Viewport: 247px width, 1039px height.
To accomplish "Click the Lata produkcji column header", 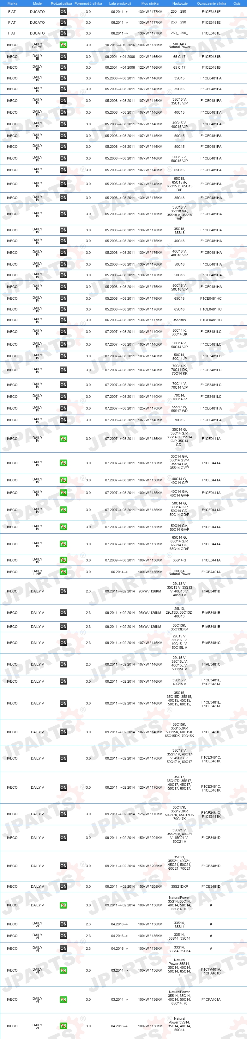I will coord(120,3).
